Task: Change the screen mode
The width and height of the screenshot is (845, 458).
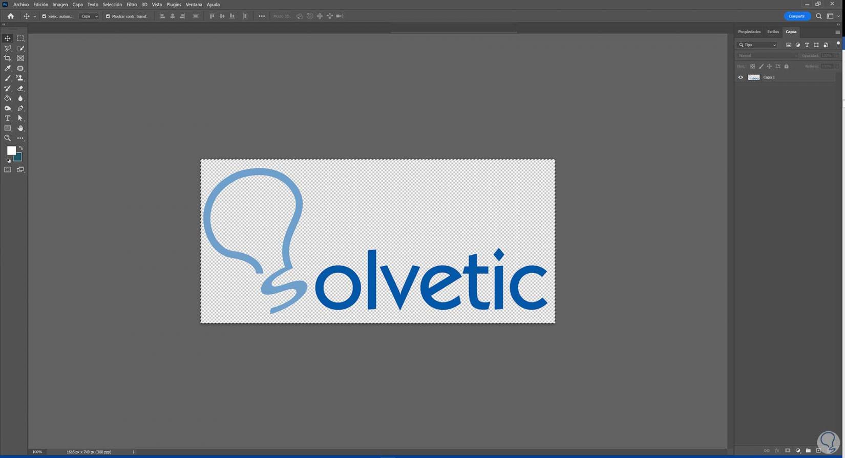Action: [x=20, y=170]
